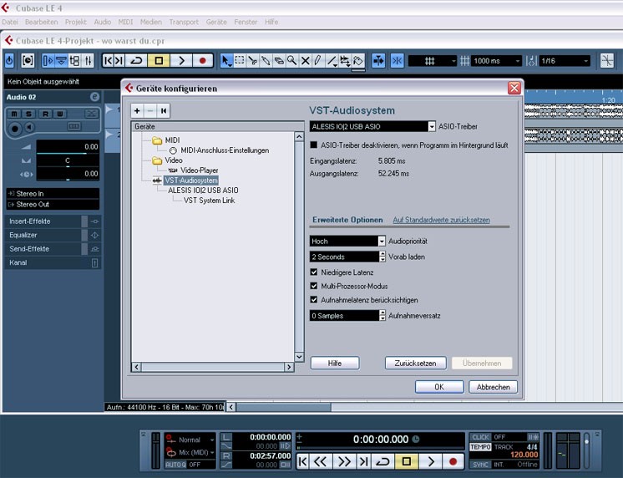The height and width of the screenshot is (478, 623).
Task: Check ASIO-Treiber deaktivieren im Hintergrund
Action: tap(314, 145)
